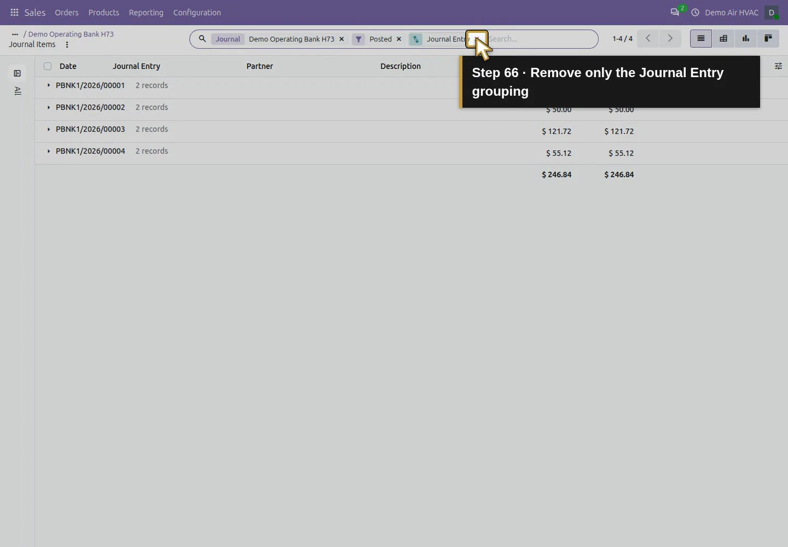Click the Posted filter funnel icon
The image size is (788, 547).
coord(358,39)
